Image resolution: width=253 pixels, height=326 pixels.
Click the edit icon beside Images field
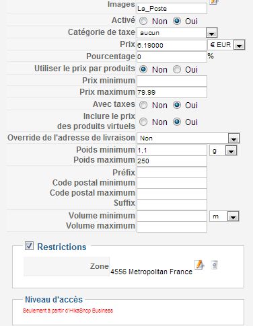214,2
